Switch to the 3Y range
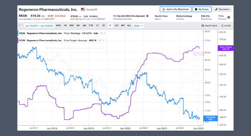 [104, 25]
